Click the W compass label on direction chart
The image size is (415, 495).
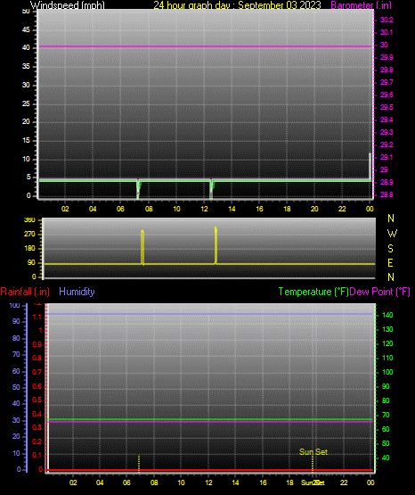pyautogui.click(x=392, y=234)
